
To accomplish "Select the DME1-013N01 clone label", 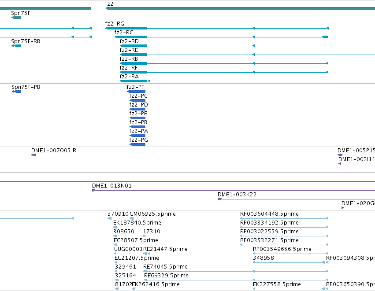I will click(x=111, y=186).
